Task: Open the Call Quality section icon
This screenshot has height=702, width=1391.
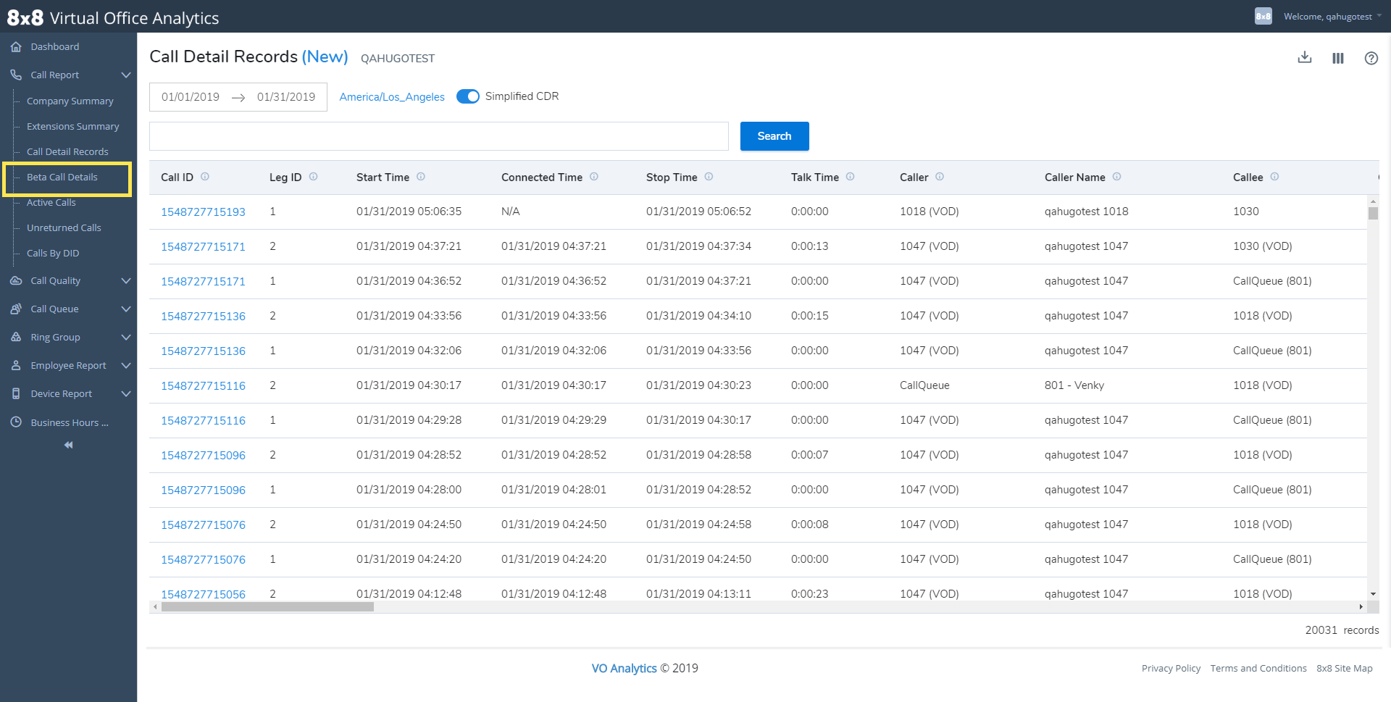Action: 16,280
